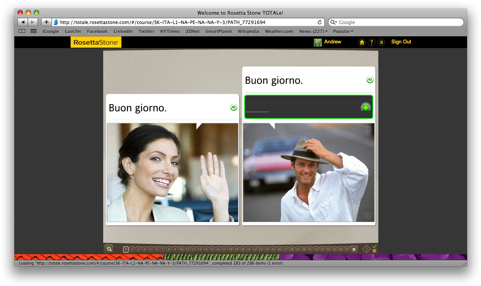Open the course contents list icon
The image size is (481, 286).
click(x=381, y=42)
